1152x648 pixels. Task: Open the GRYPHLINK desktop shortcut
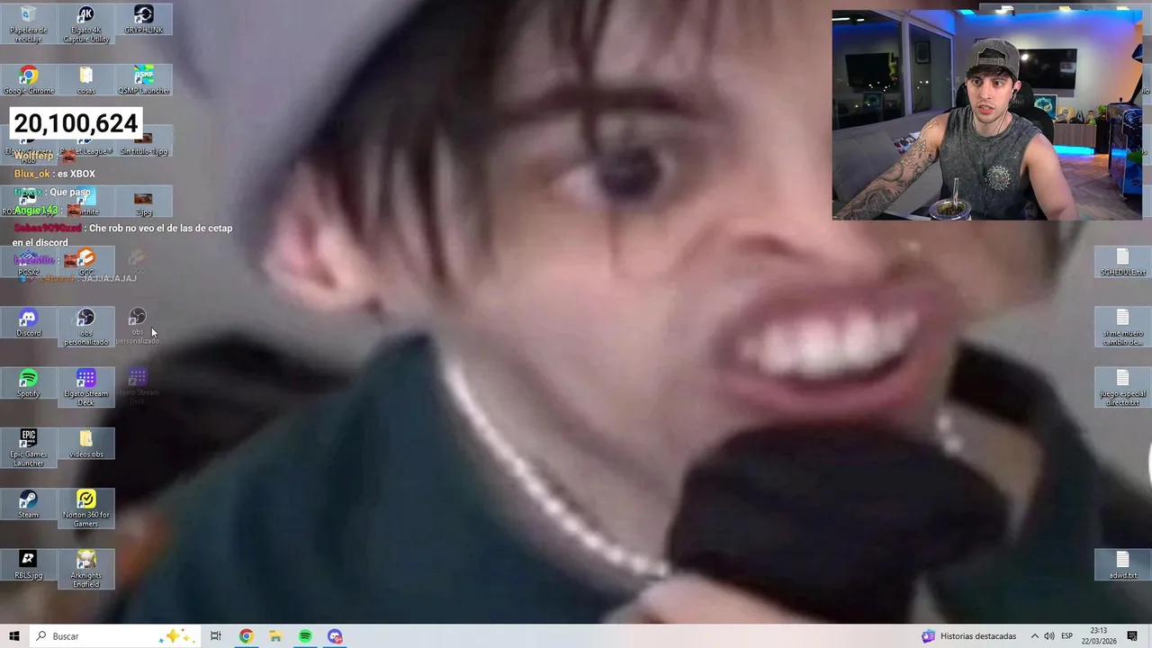click(144, 20)
